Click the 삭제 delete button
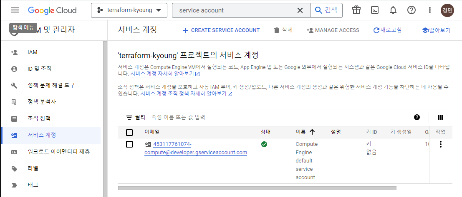Image resolution: width=462 pixels, height=197 pixels. 283,30
